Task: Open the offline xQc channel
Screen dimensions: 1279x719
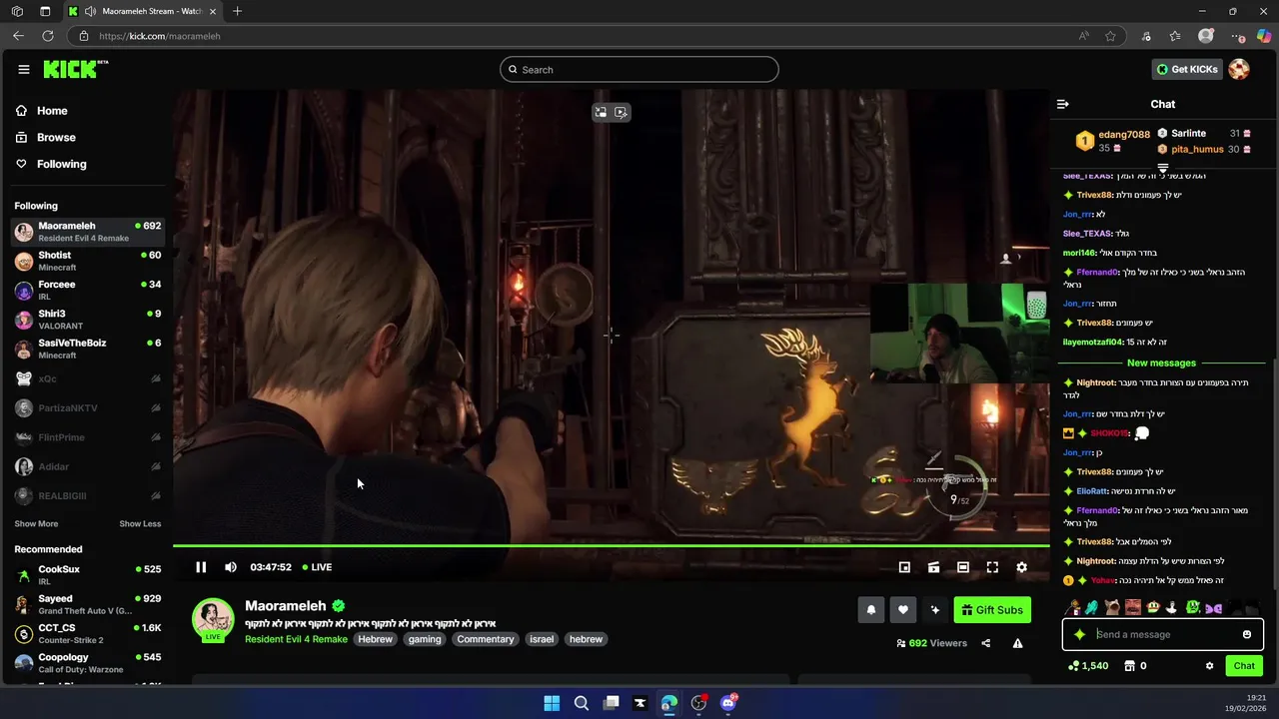Action: (x=88, y=378)
